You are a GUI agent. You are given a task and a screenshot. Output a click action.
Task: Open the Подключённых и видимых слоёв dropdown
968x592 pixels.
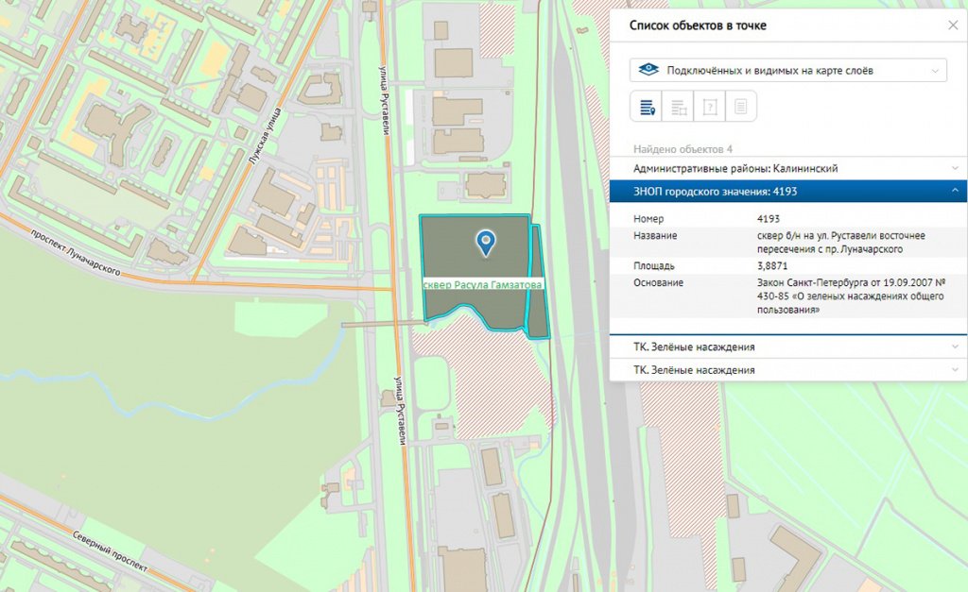pos(788,71)
